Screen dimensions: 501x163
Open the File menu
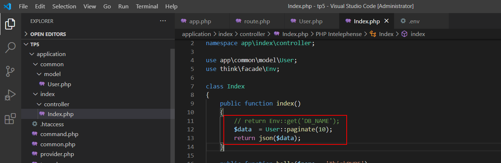point(23,6)
